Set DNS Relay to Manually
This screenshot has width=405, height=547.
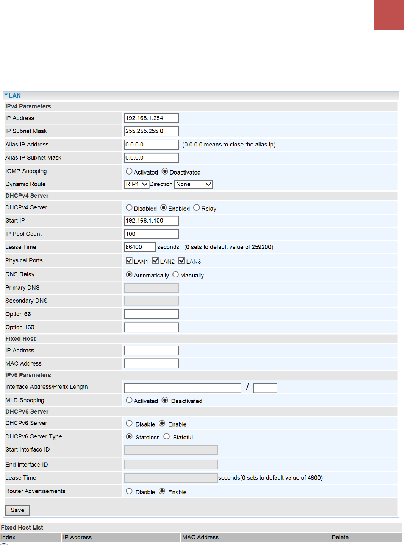tap(176, 275)
